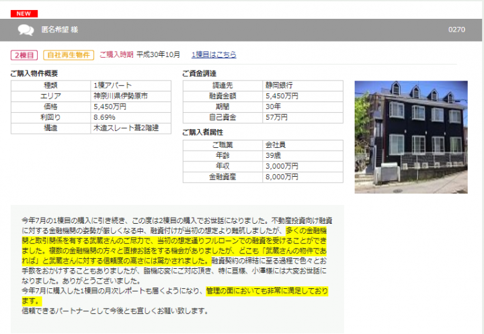Select the 39歳 age cell

pyautogui.click(x=302, y=156)
